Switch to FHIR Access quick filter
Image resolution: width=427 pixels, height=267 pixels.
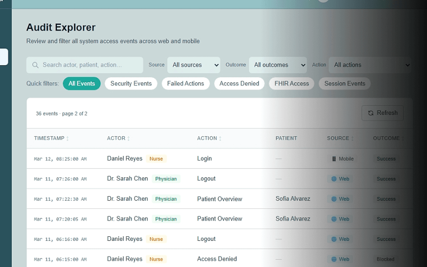(292, 83)
